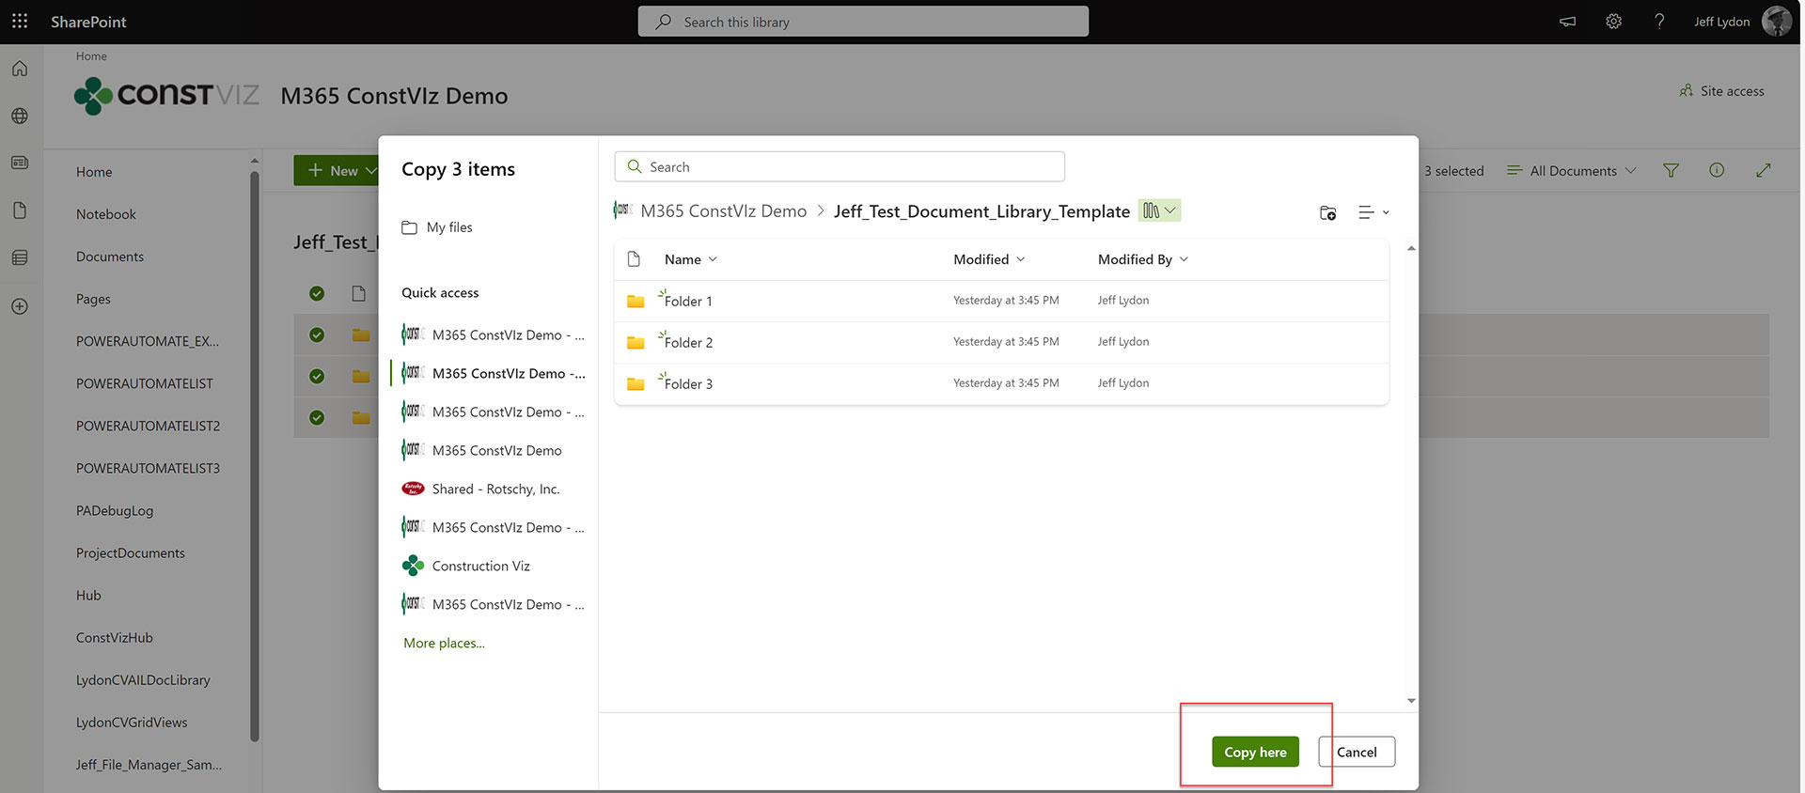Open Folder 3 in destination list

pos(688,384)
